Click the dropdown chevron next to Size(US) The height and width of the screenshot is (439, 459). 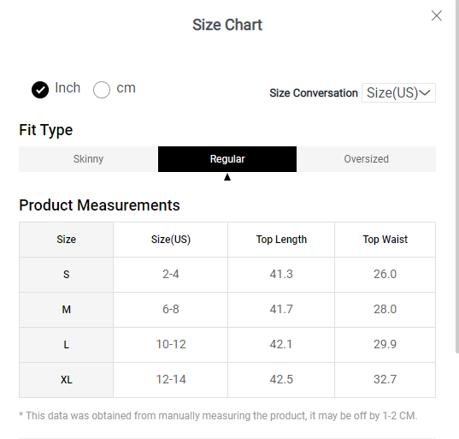(x=425, y=93)
